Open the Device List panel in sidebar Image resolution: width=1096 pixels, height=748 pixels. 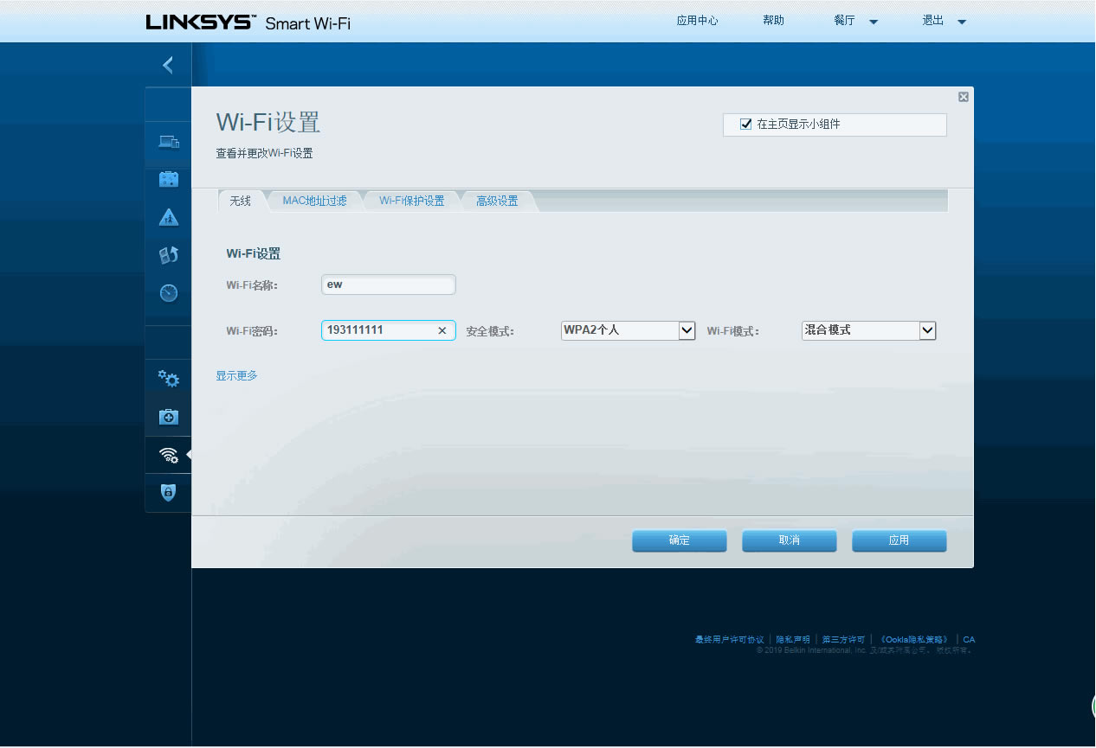coord(168,142)
